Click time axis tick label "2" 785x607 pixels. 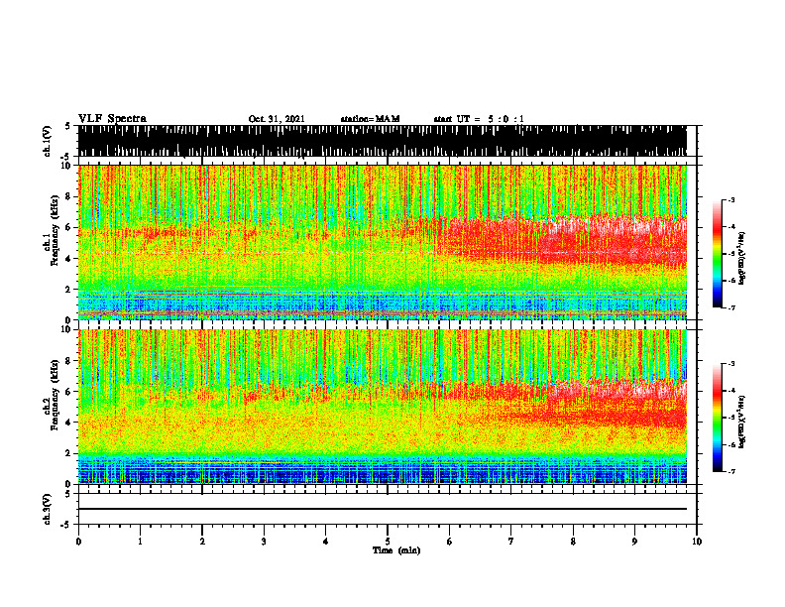(202, 542)
